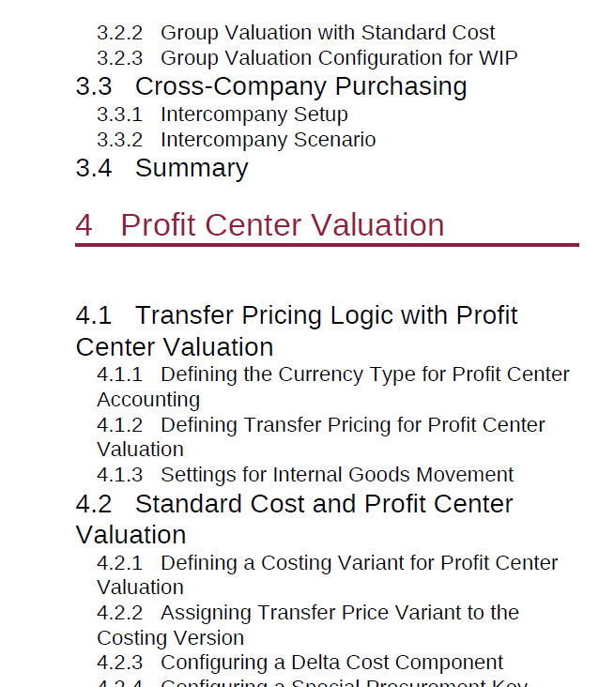Open 4.2.2 Assigning Transfer Price Variant

(308, 625)
